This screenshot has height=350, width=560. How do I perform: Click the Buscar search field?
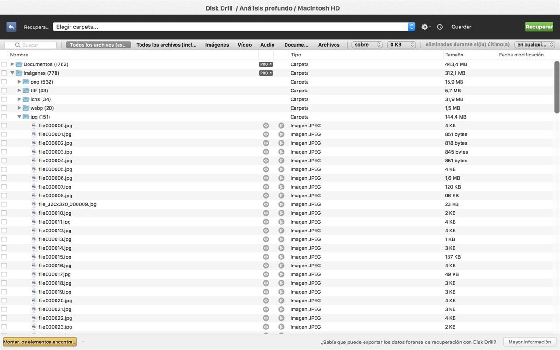[31, 45]
